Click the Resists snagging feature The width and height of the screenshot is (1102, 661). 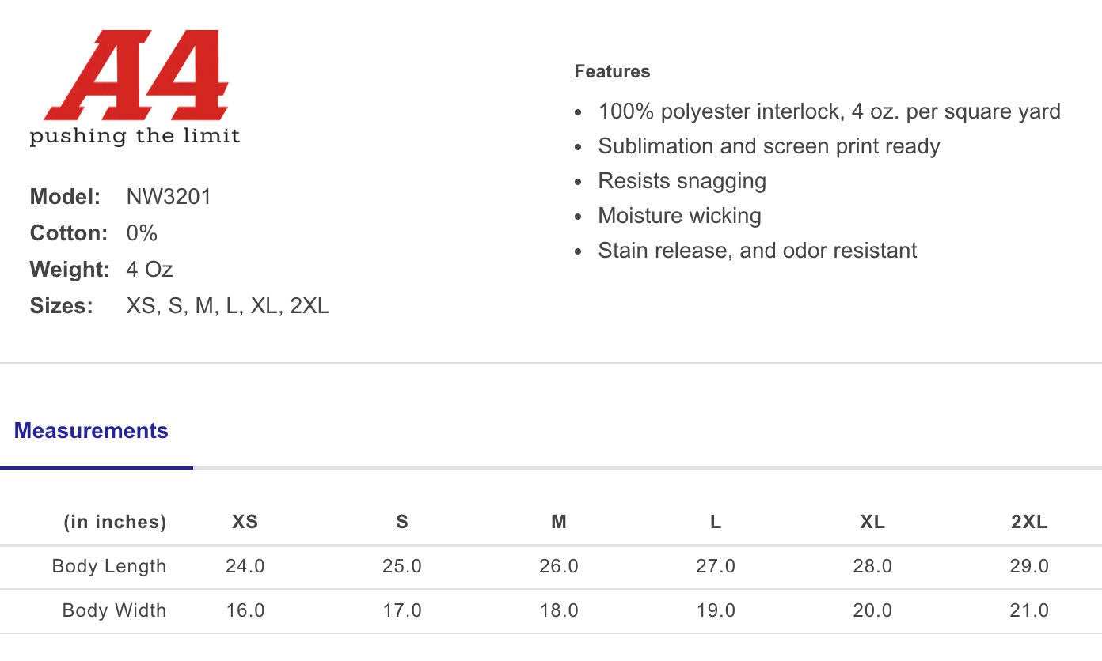pyautogui.click(x=682, y=181)
